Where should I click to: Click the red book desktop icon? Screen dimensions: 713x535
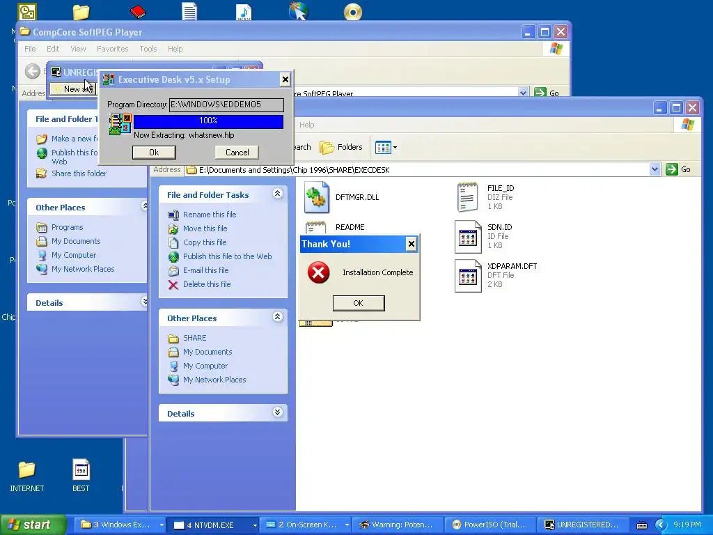click(x=137, y=11)
